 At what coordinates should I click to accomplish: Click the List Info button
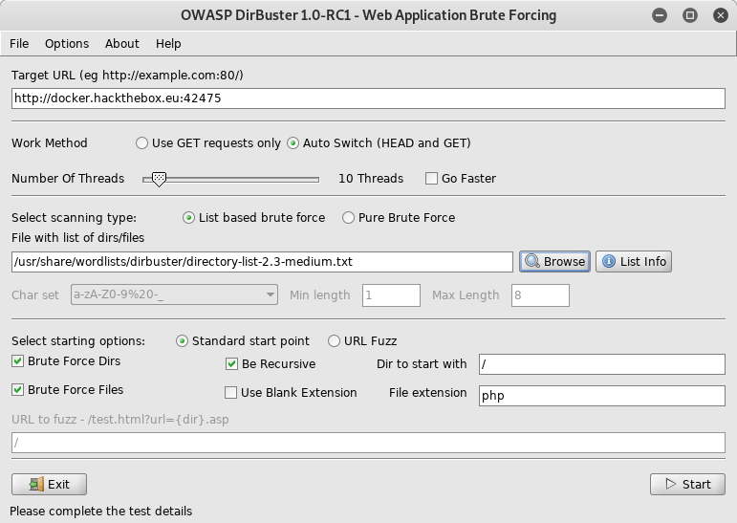(634, 261)
